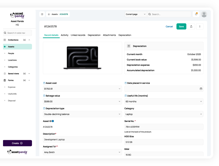Open the Current page search scope dropdown
This screenshot has height=166, width=219.
136,14
